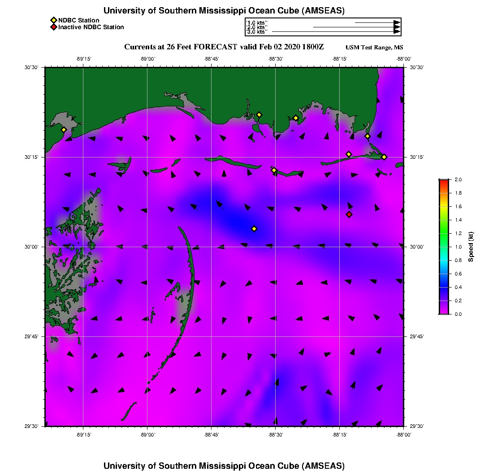Click the northernmost yellow station diamond on map

[x=259, y=114]
